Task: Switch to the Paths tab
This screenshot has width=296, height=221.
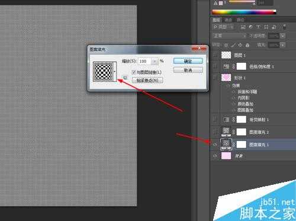Action: 240,20
